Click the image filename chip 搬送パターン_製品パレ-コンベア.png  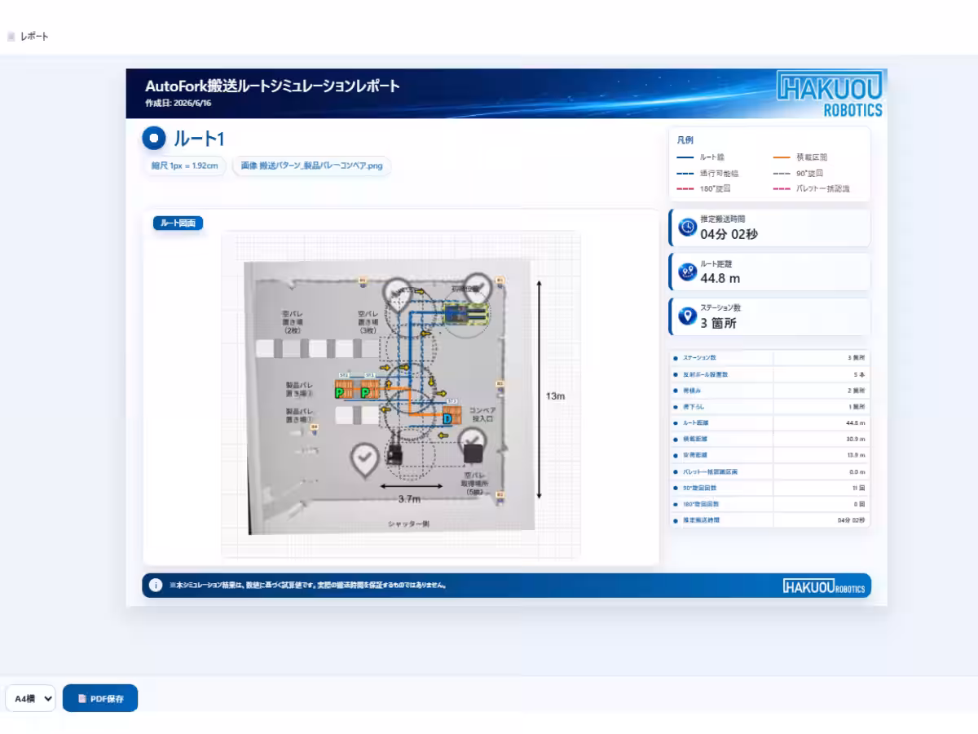click(x=312, y=166)
